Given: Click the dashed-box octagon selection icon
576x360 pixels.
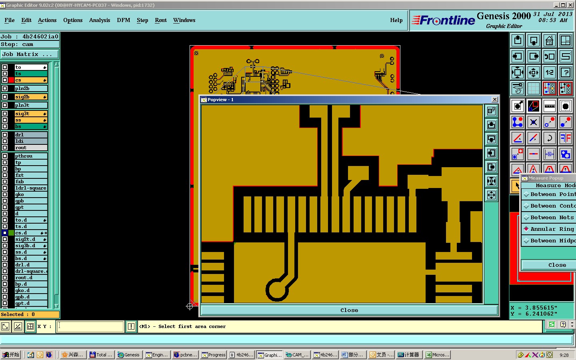Looking at the screenshot, I should point(566,106).
